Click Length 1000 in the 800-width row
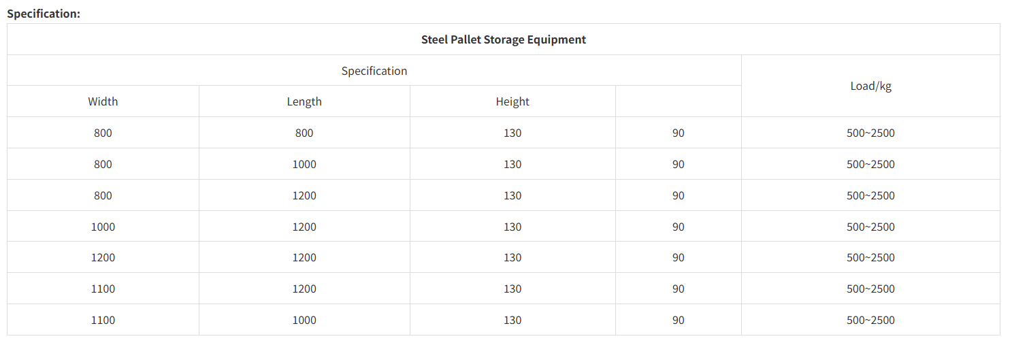The image size is (1010, 343). (x=304, y=164)
